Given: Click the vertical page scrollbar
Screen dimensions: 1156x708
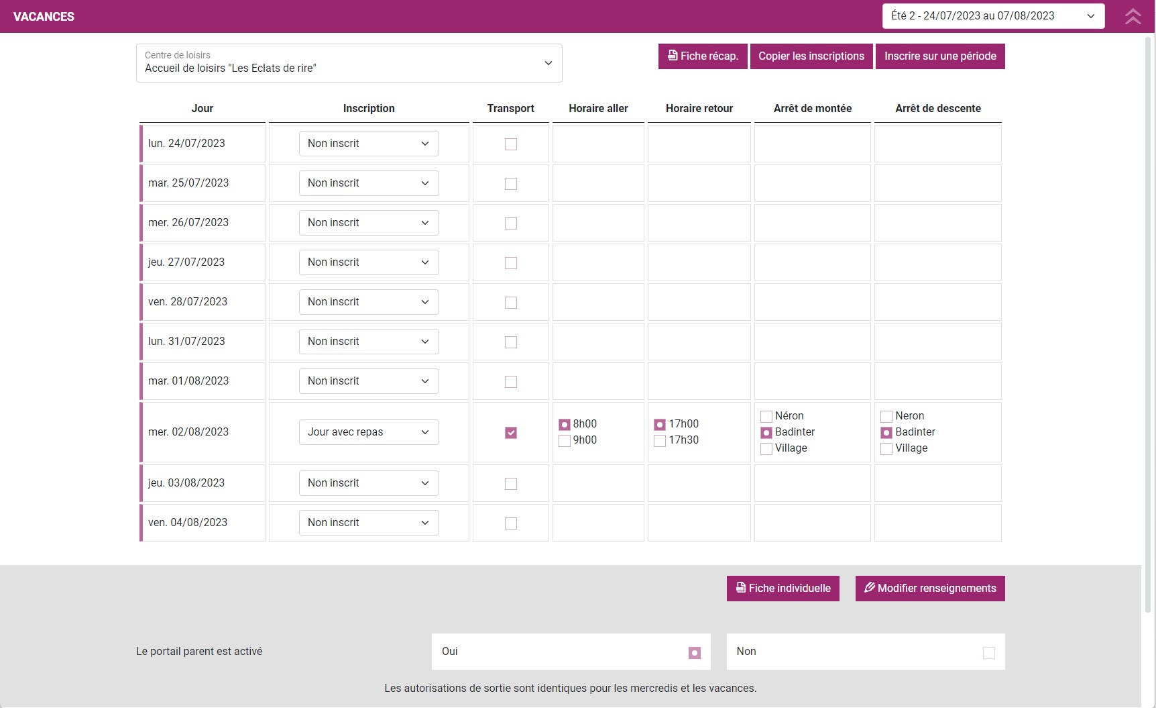Looking at the screenshot, I should [x=1147, y=322].
